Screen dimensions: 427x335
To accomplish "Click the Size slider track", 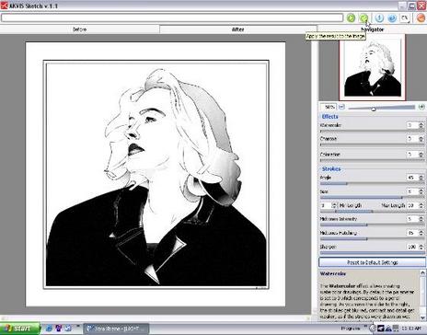I will click(372, 198).
